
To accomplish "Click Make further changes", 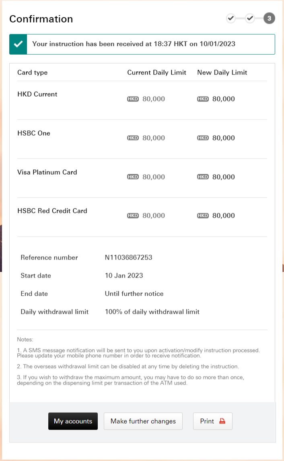I will pos(143,421).
